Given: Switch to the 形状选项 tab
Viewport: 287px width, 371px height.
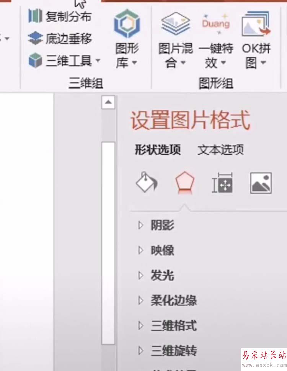Looking at the screenshot, I should 158,150.
